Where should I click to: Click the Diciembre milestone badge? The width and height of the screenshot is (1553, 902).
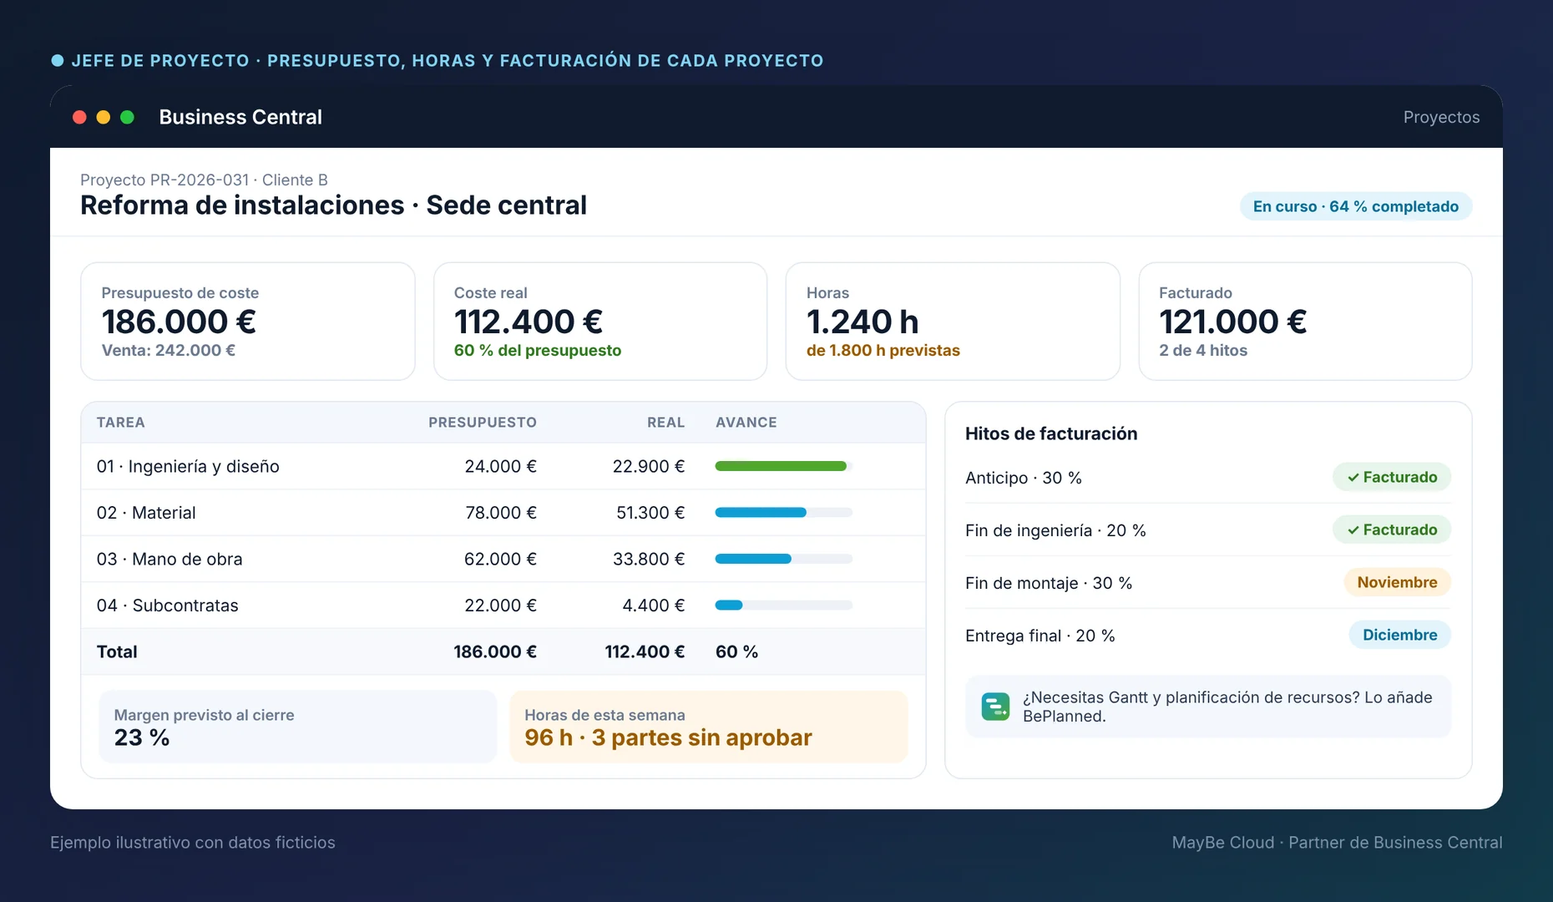1399,635
